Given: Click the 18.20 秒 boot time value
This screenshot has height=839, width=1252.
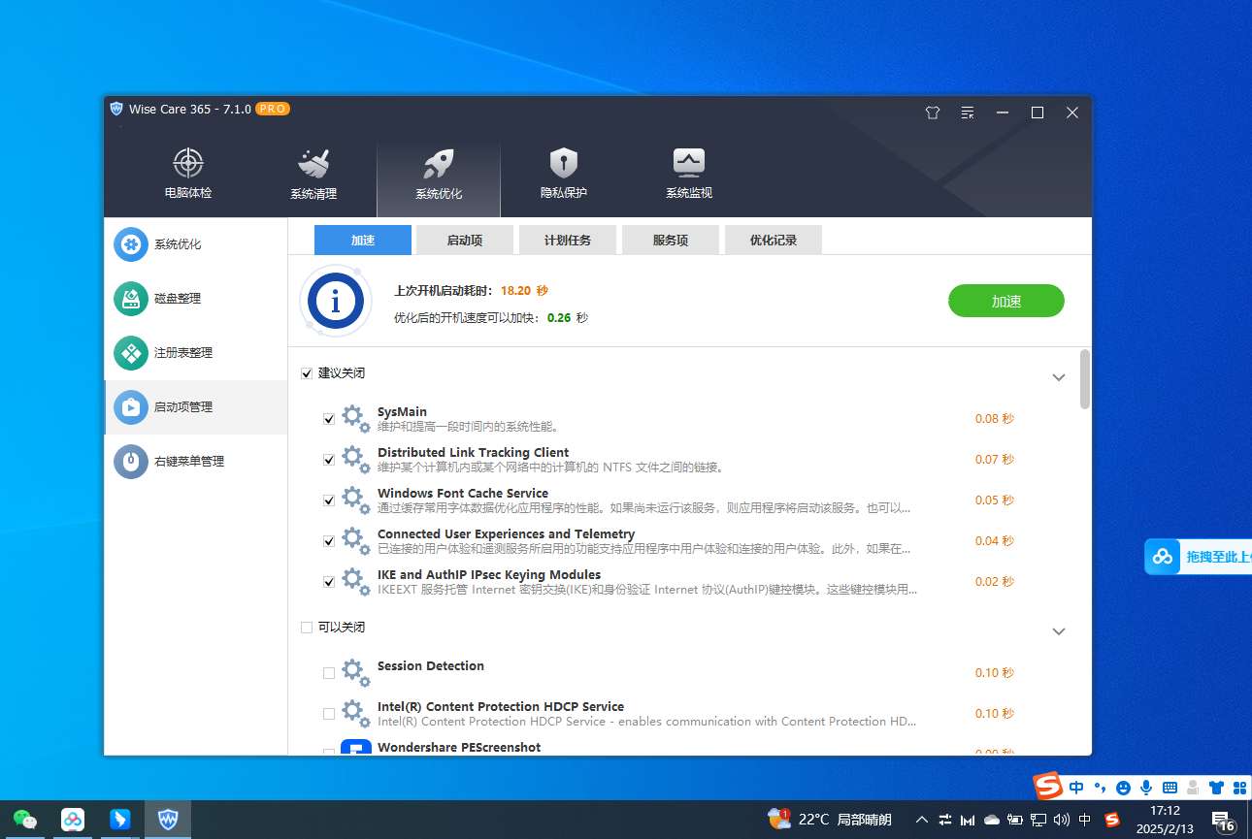Looking at the screenshot, I should (x=524, y=290).
